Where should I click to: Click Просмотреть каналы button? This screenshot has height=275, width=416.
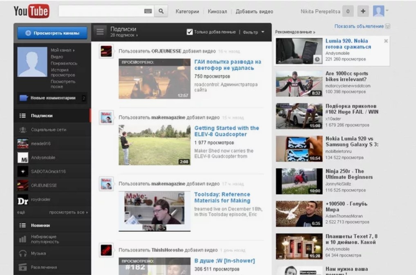tap(52, 33)
